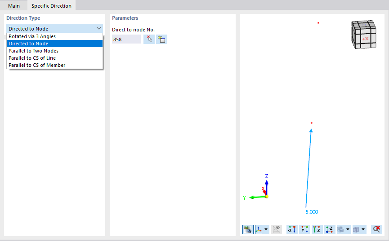
Task: Open box view options dropdown arrow
Action: tap(363, 229)
